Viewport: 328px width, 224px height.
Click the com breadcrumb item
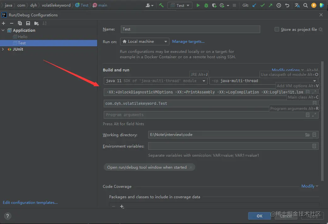point(21,5)
